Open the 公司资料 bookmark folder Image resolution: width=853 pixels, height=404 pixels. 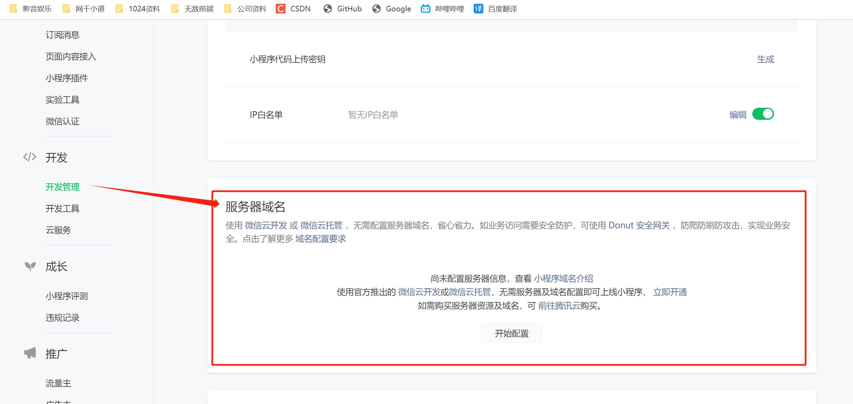245,9
